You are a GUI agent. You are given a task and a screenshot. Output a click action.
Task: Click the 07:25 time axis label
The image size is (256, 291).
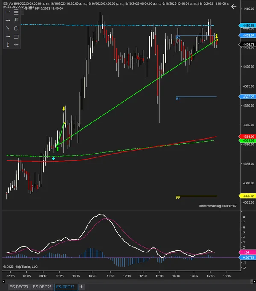pyautogui.click(x=11, y=276)
